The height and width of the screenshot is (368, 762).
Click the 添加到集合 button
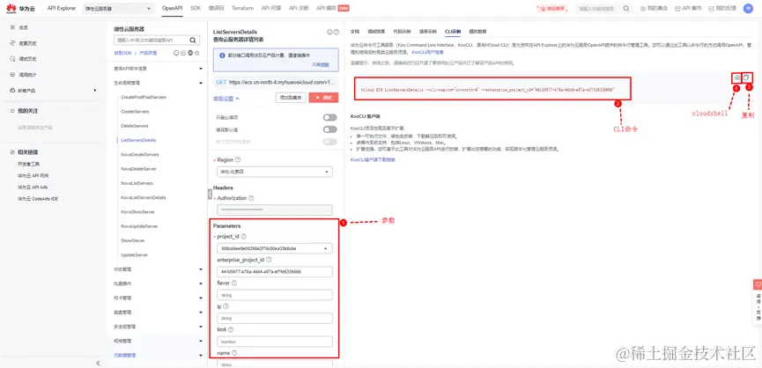point(291,98)
